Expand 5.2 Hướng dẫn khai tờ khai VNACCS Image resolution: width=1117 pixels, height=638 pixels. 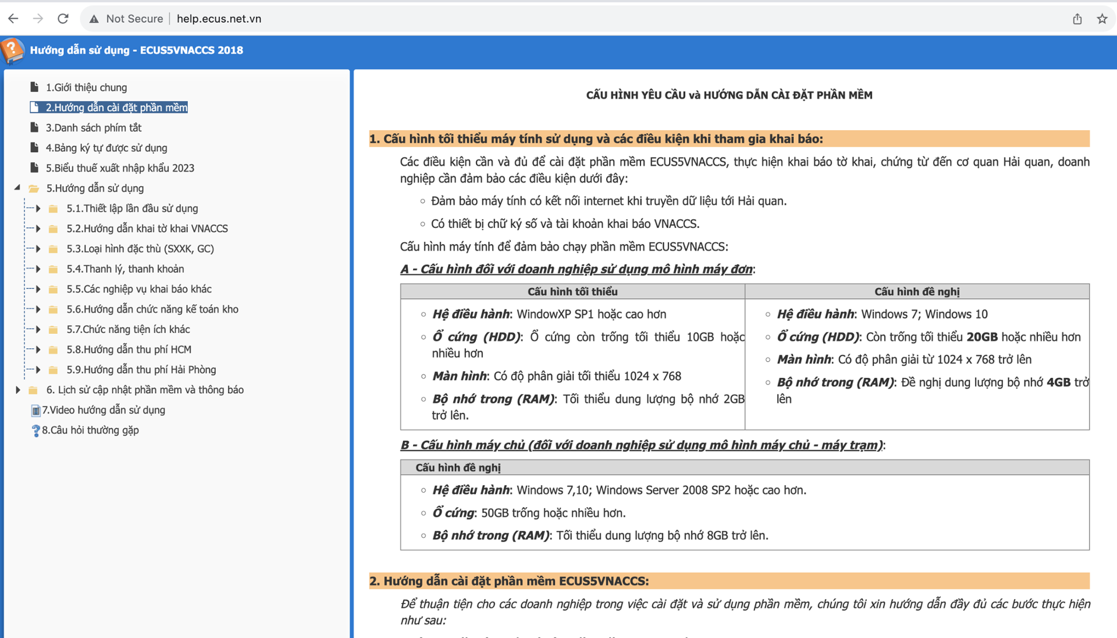click(38, 229)
